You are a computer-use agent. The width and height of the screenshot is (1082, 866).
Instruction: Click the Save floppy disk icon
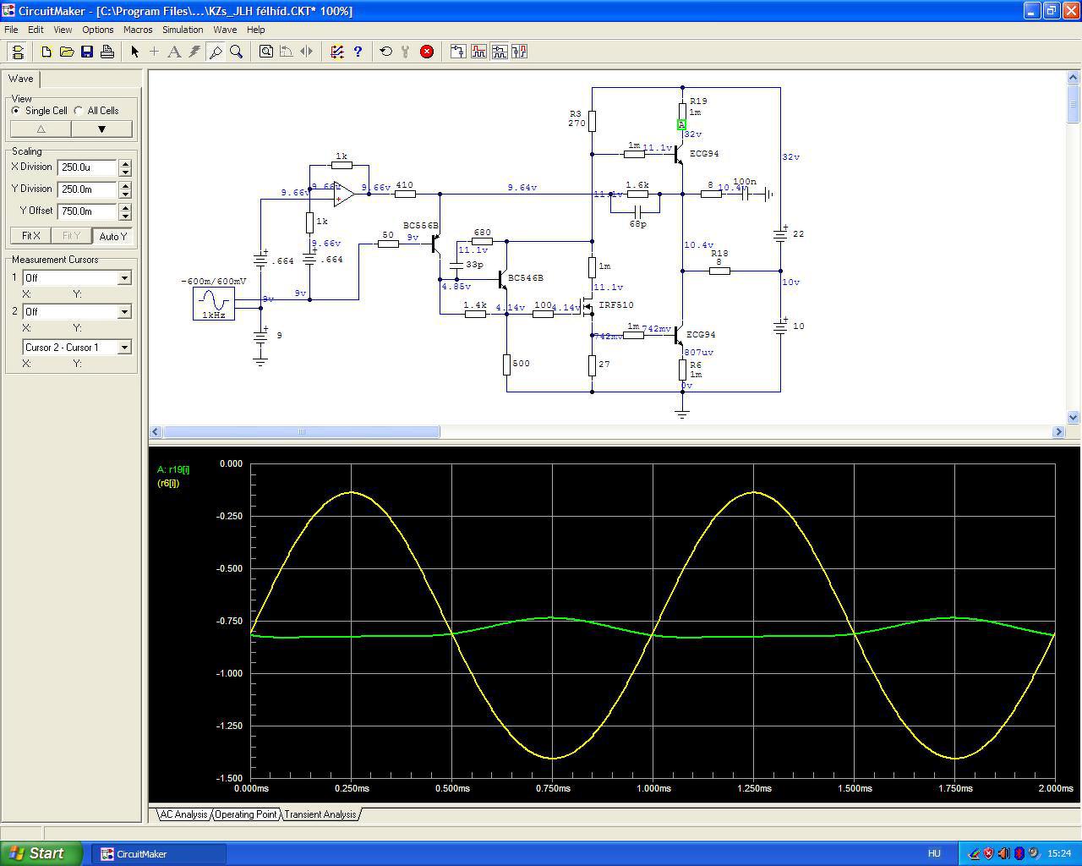click(x=87, y=52)
